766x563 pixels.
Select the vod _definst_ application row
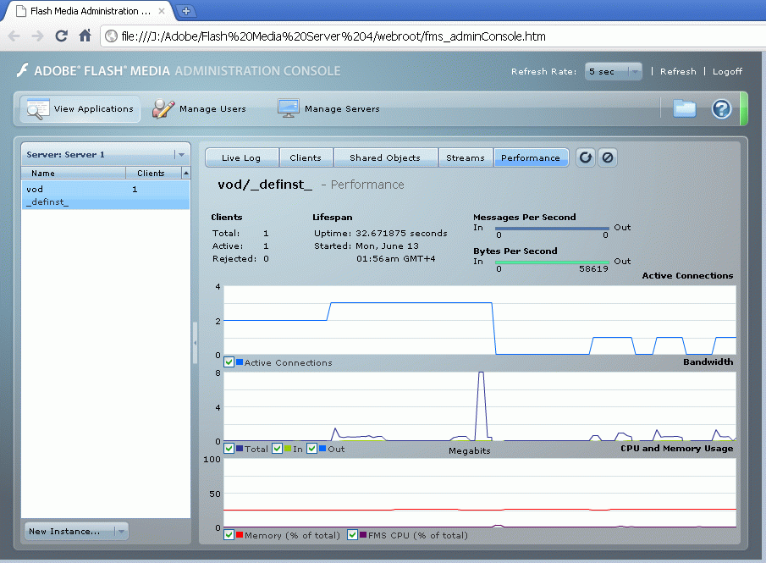point(106,195)
